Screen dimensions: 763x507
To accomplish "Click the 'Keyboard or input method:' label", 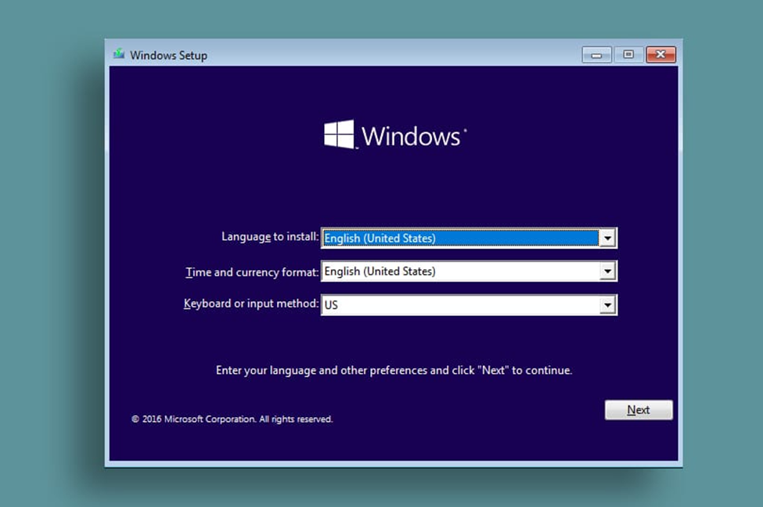I will pos(251,304).
